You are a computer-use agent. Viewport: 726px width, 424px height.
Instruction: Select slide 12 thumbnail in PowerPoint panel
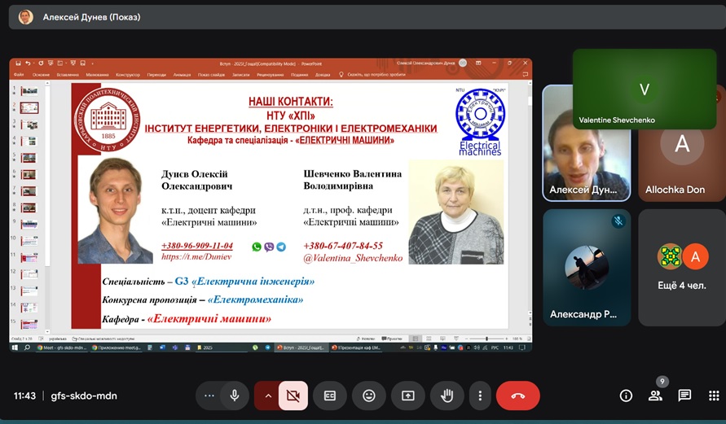(29, 274)
